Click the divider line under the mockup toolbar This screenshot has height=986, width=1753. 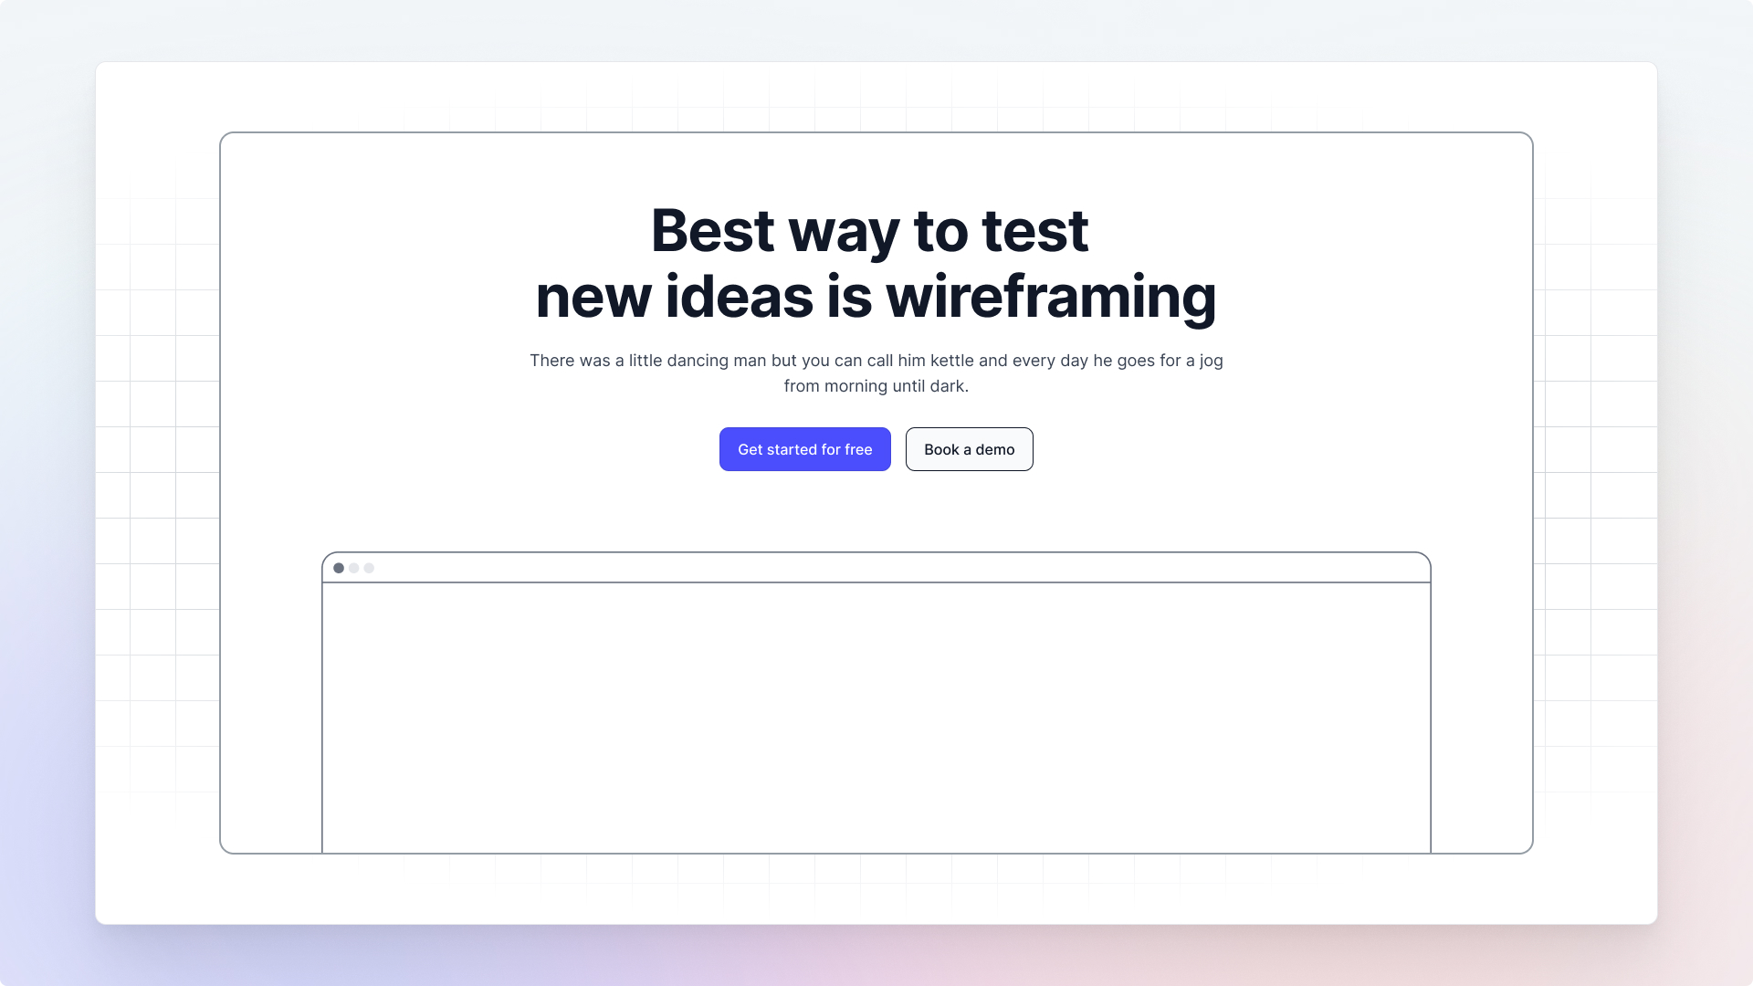876,581
